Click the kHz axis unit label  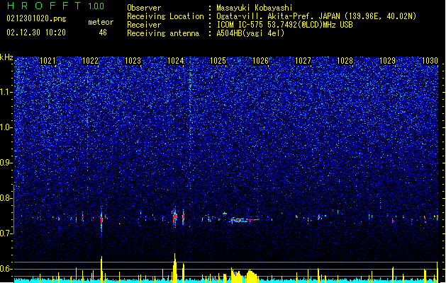(x=6, y=57)
